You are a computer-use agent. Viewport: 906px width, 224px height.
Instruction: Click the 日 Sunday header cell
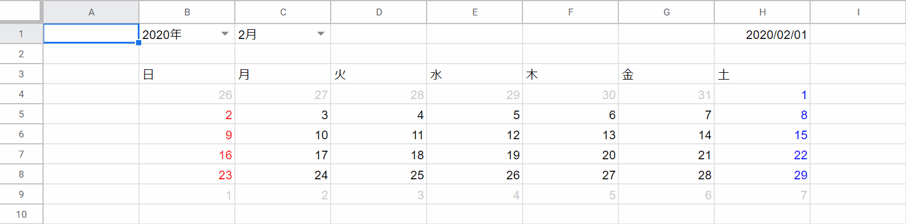(x=187, y=74)
